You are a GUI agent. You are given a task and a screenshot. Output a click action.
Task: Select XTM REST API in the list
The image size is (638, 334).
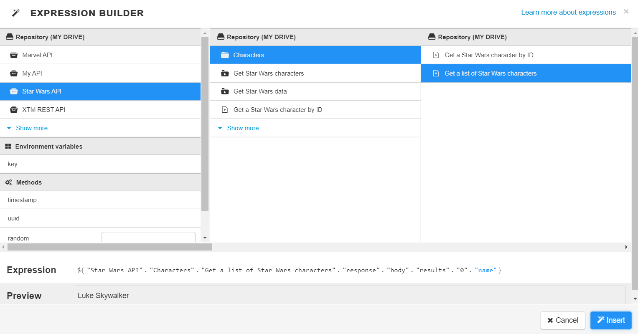tap(100, 110)
